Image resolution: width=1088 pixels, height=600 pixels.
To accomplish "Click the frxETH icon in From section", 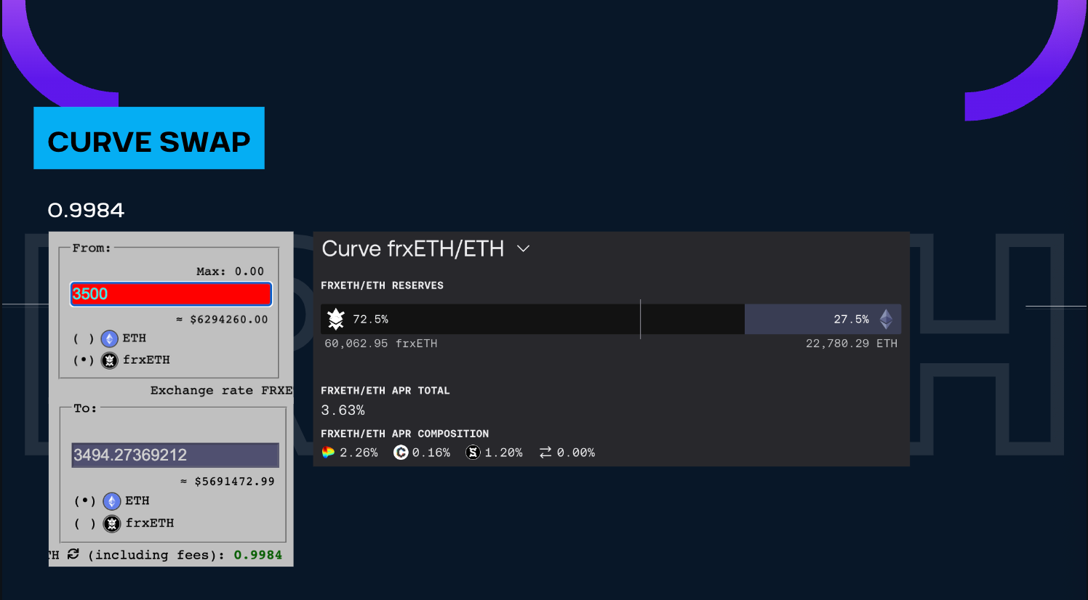I will (109, 360).
